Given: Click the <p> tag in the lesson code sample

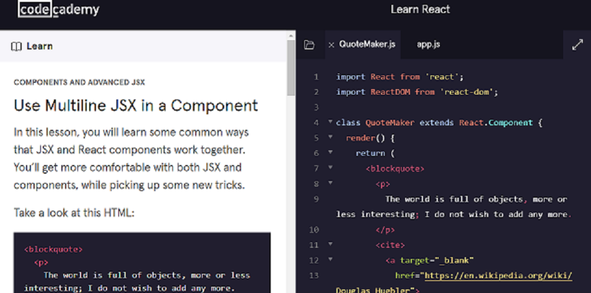Looking at the screenshot, I should click(41, 263).
